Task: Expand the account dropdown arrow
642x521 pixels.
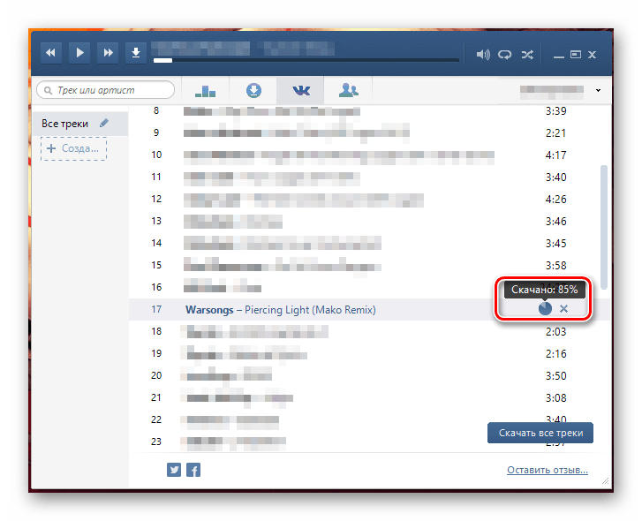Action: (598, 90)
